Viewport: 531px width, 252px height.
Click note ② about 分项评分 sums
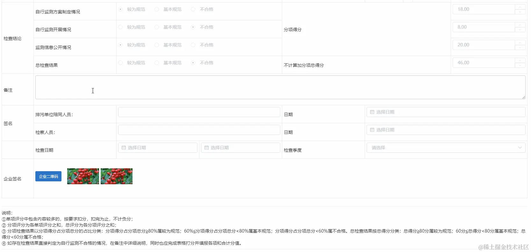tap(59, 225)
